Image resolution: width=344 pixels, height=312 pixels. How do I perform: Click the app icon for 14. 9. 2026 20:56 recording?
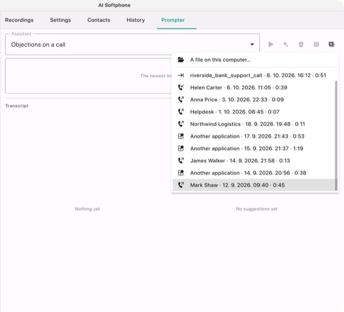[181, 173]
